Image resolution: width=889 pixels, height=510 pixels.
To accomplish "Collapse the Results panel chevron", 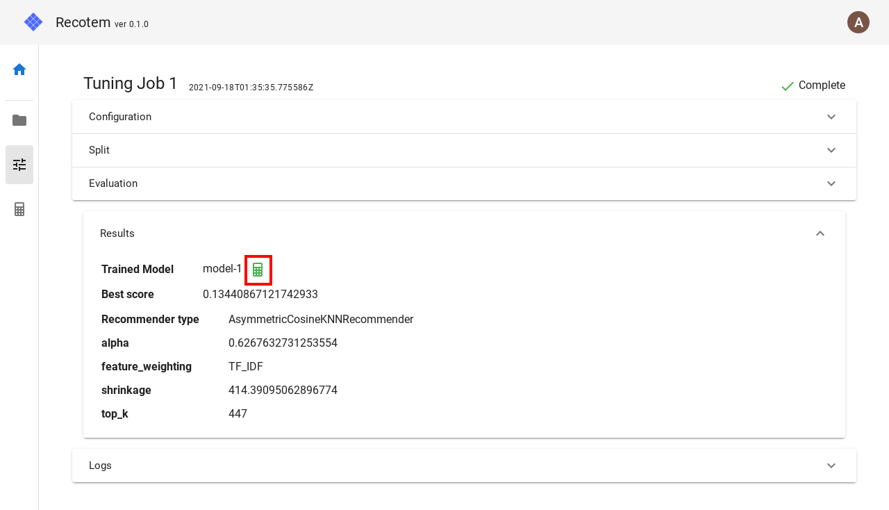I will point(820,233).
